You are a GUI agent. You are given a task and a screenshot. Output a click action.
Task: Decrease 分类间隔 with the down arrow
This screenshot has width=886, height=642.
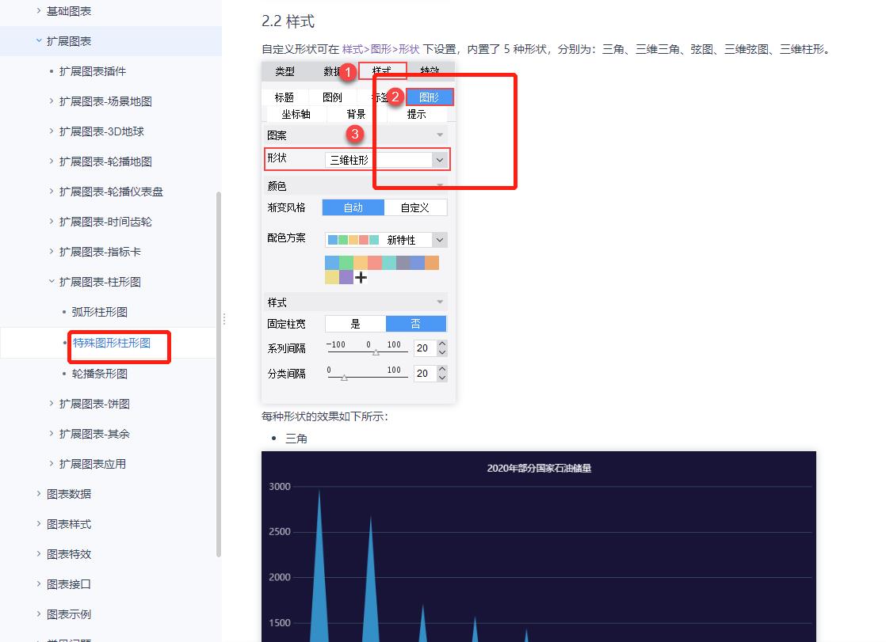442,378
